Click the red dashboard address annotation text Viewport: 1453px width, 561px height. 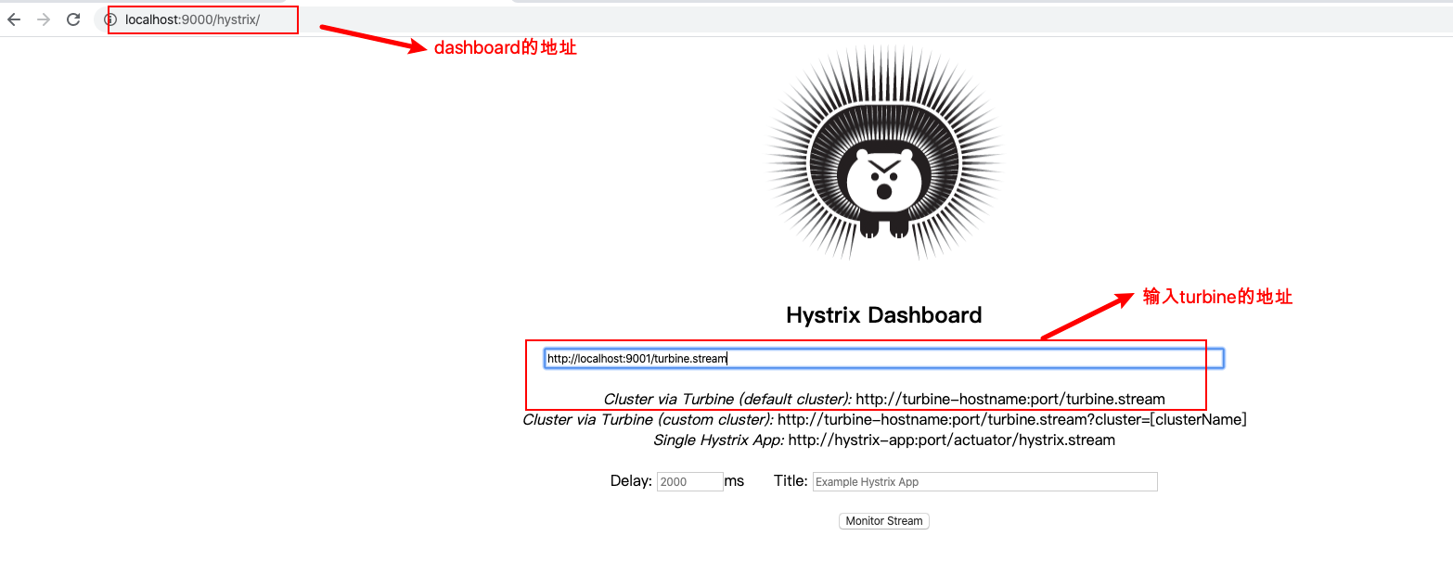coord(506,47)
